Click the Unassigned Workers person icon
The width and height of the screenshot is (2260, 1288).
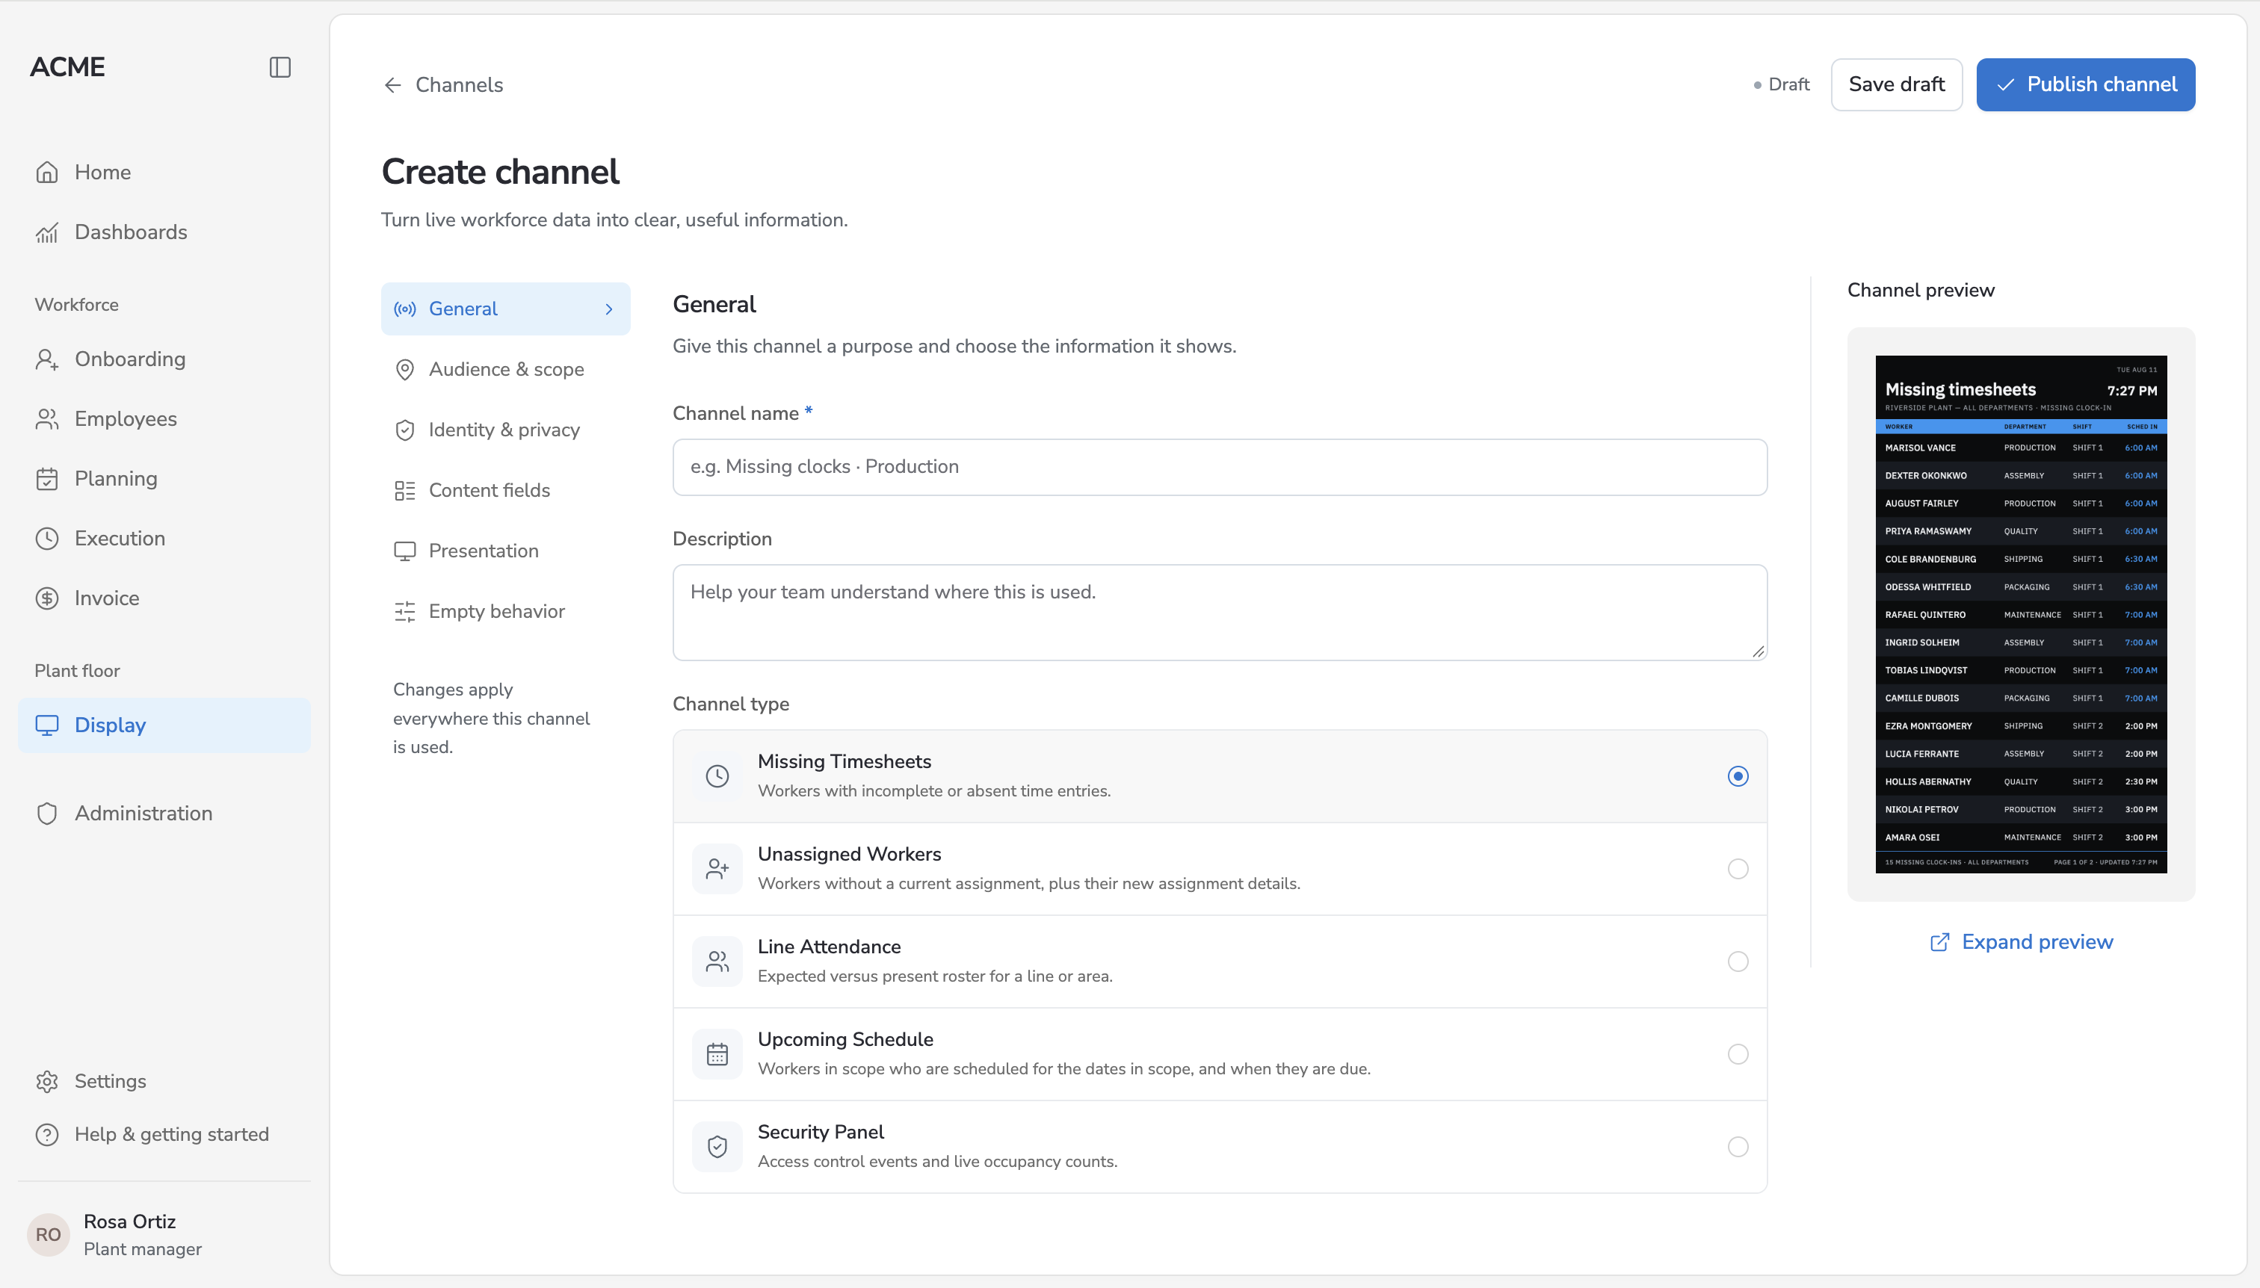pos(717,869)
